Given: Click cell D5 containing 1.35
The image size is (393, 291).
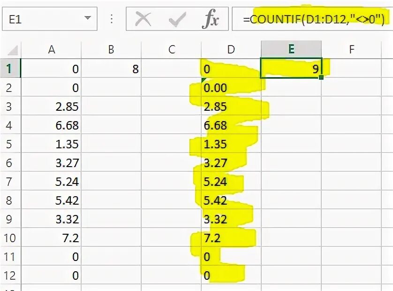Looking at the screenshot, I should coord(231,144).
